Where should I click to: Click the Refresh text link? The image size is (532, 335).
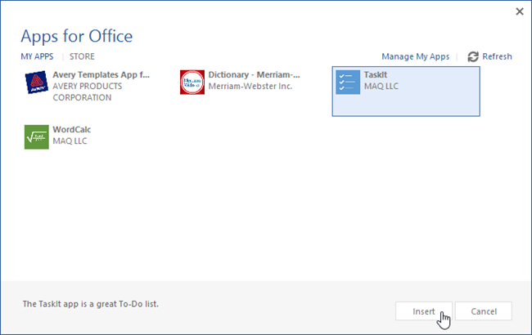[497, 56]
